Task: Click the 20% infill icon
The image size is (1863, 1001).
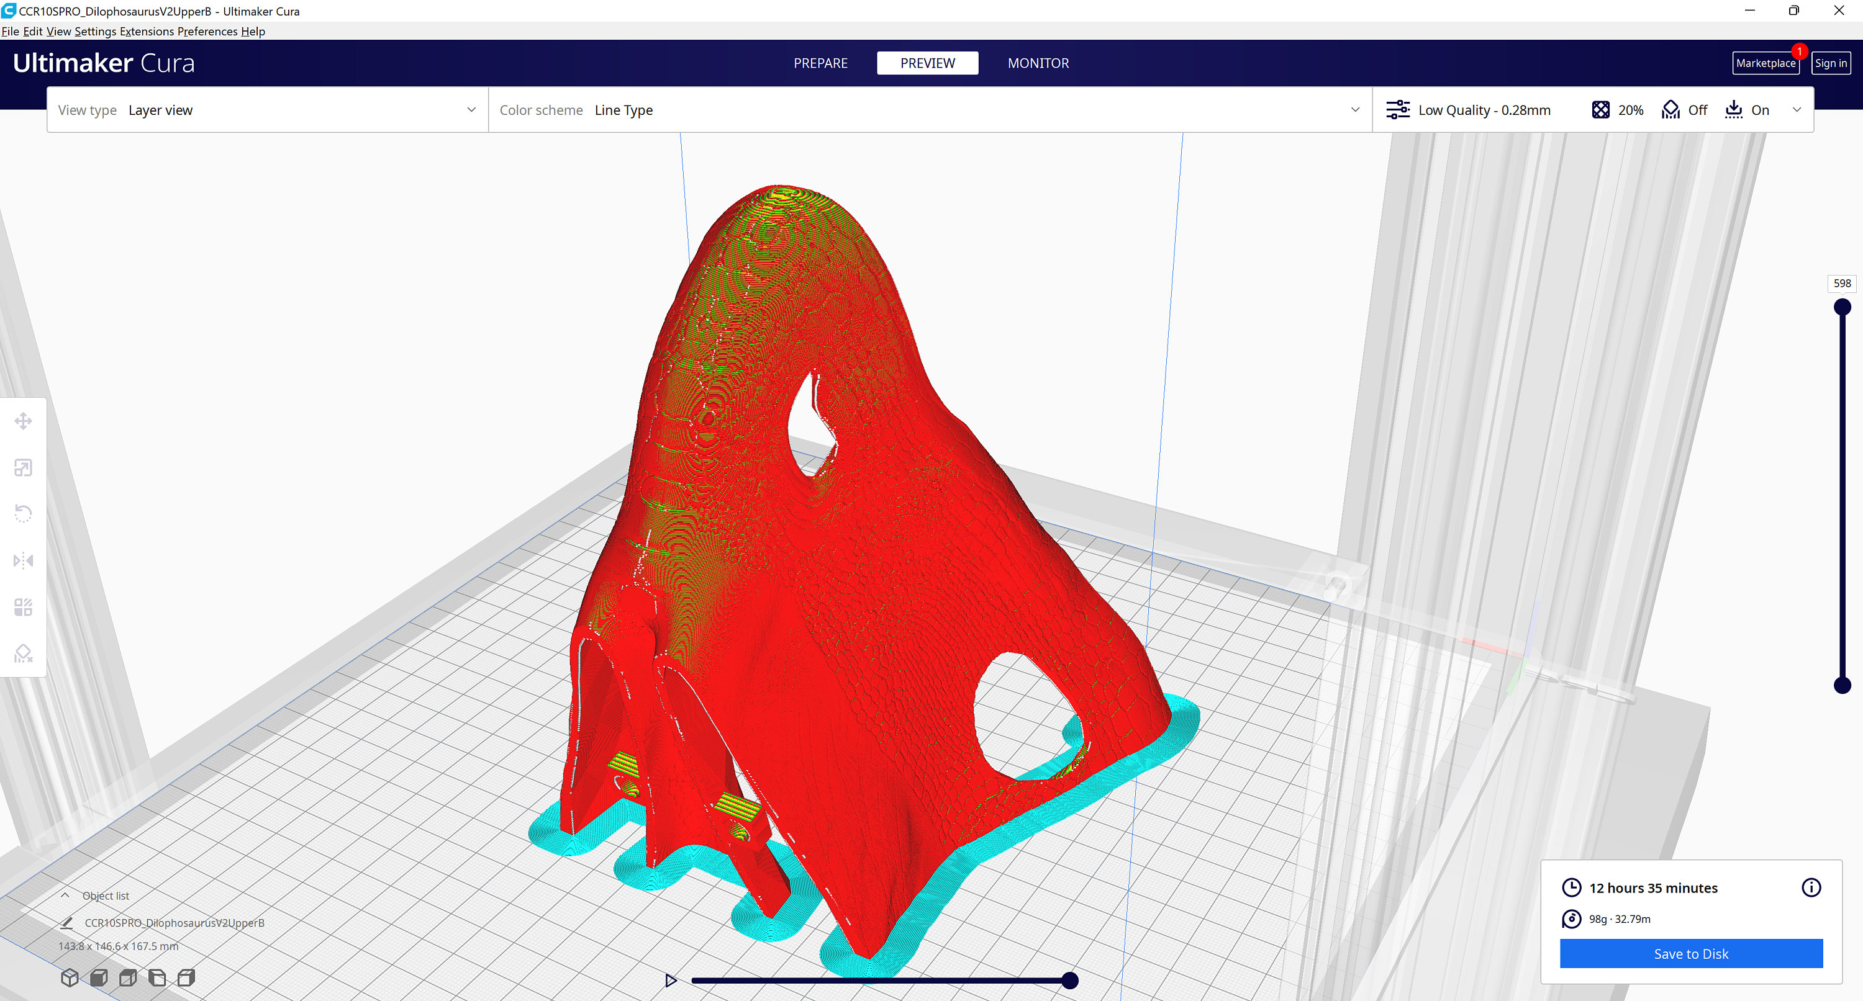Action: click(1600, 110)
